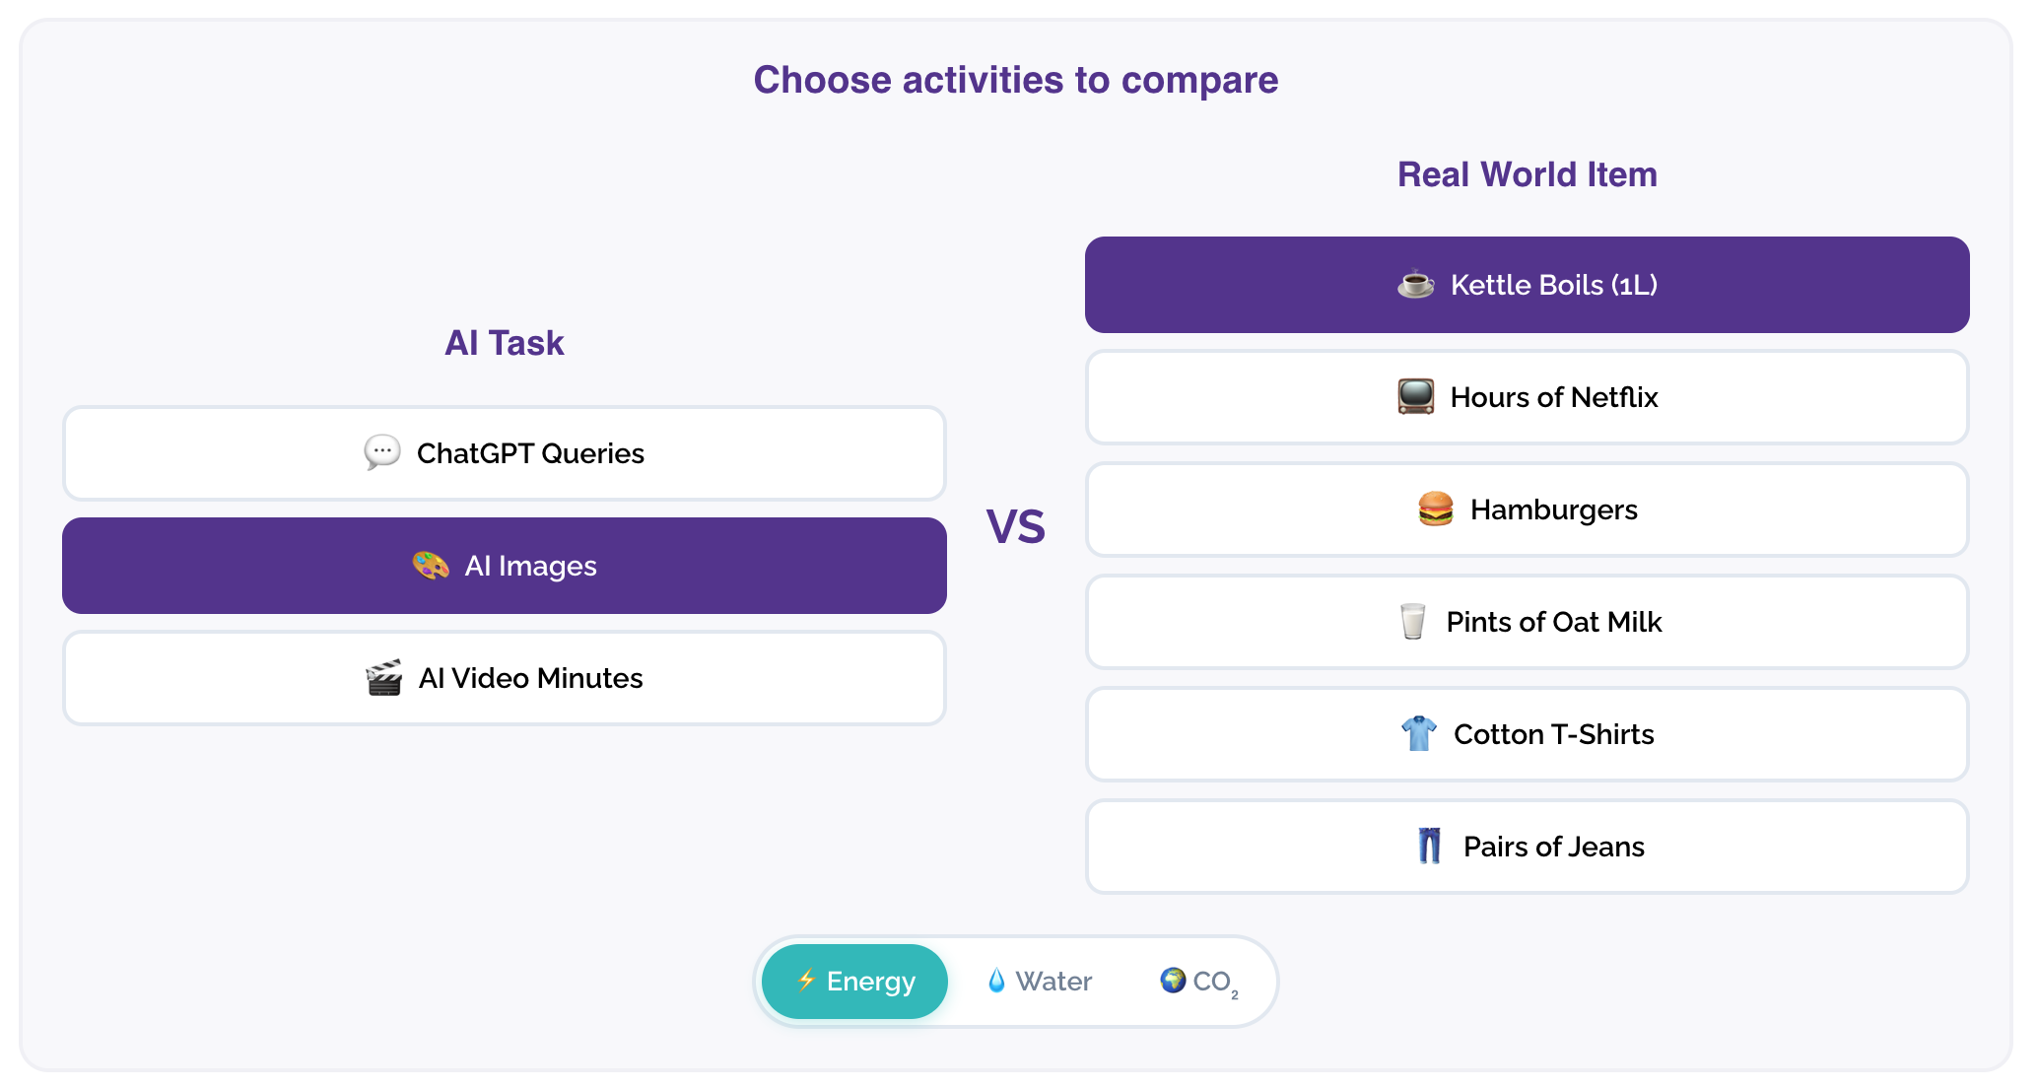The height and width of the screenshot is (1088, 2038).
Task: Click the television icon next to Hours of Netflix
Action: point(1416,397)
